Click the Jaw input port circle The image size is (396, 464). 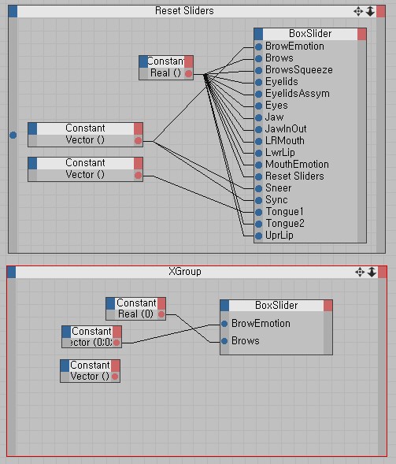tap(258, 117)
